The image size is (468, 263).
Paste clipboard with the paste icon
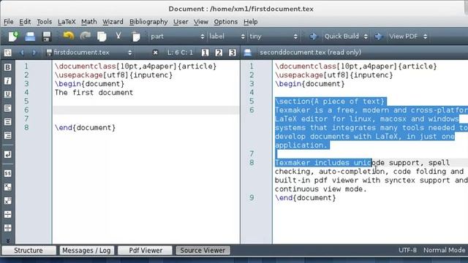coord(136,37)
